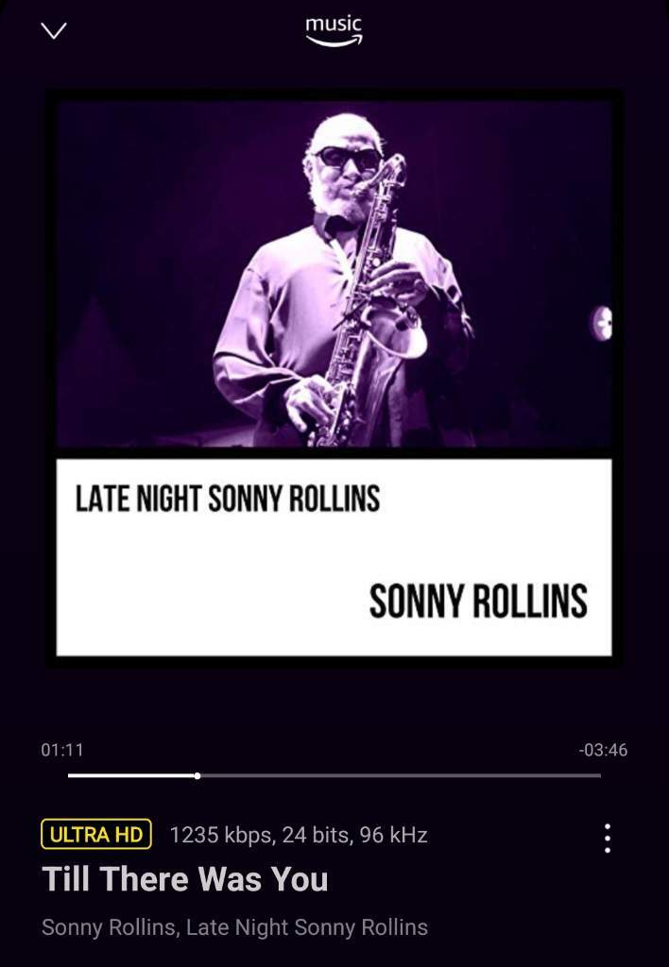The height and width of the screenshot is (967, 669).
Task: Tap the musician's sunglasses in the cover photo
Action: [x=349, y=159]
